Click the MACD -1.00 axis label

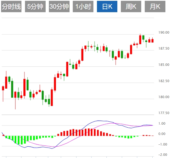tap(163, 144)
